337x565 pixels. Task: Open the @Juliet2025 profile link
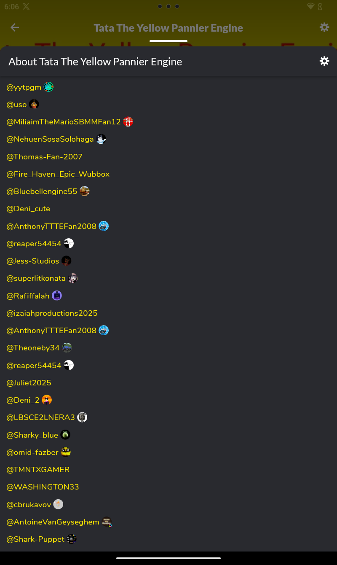[29, 383]
